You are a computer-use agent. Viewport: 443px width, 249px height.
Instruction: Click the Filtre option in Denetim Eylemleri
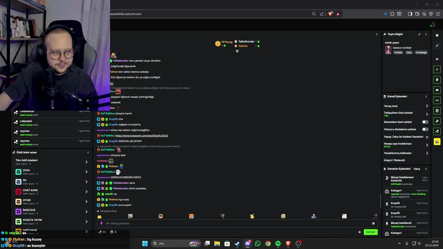pos(417,169)
